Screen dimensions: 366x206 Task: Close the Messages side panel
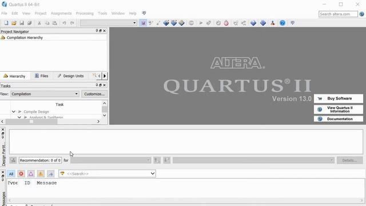3,172
